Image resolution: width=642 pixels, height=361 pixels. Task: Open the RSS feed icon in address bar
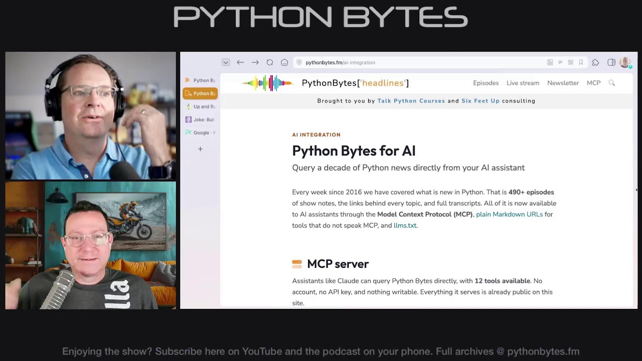pyautogui.click(x=550, y=62)
